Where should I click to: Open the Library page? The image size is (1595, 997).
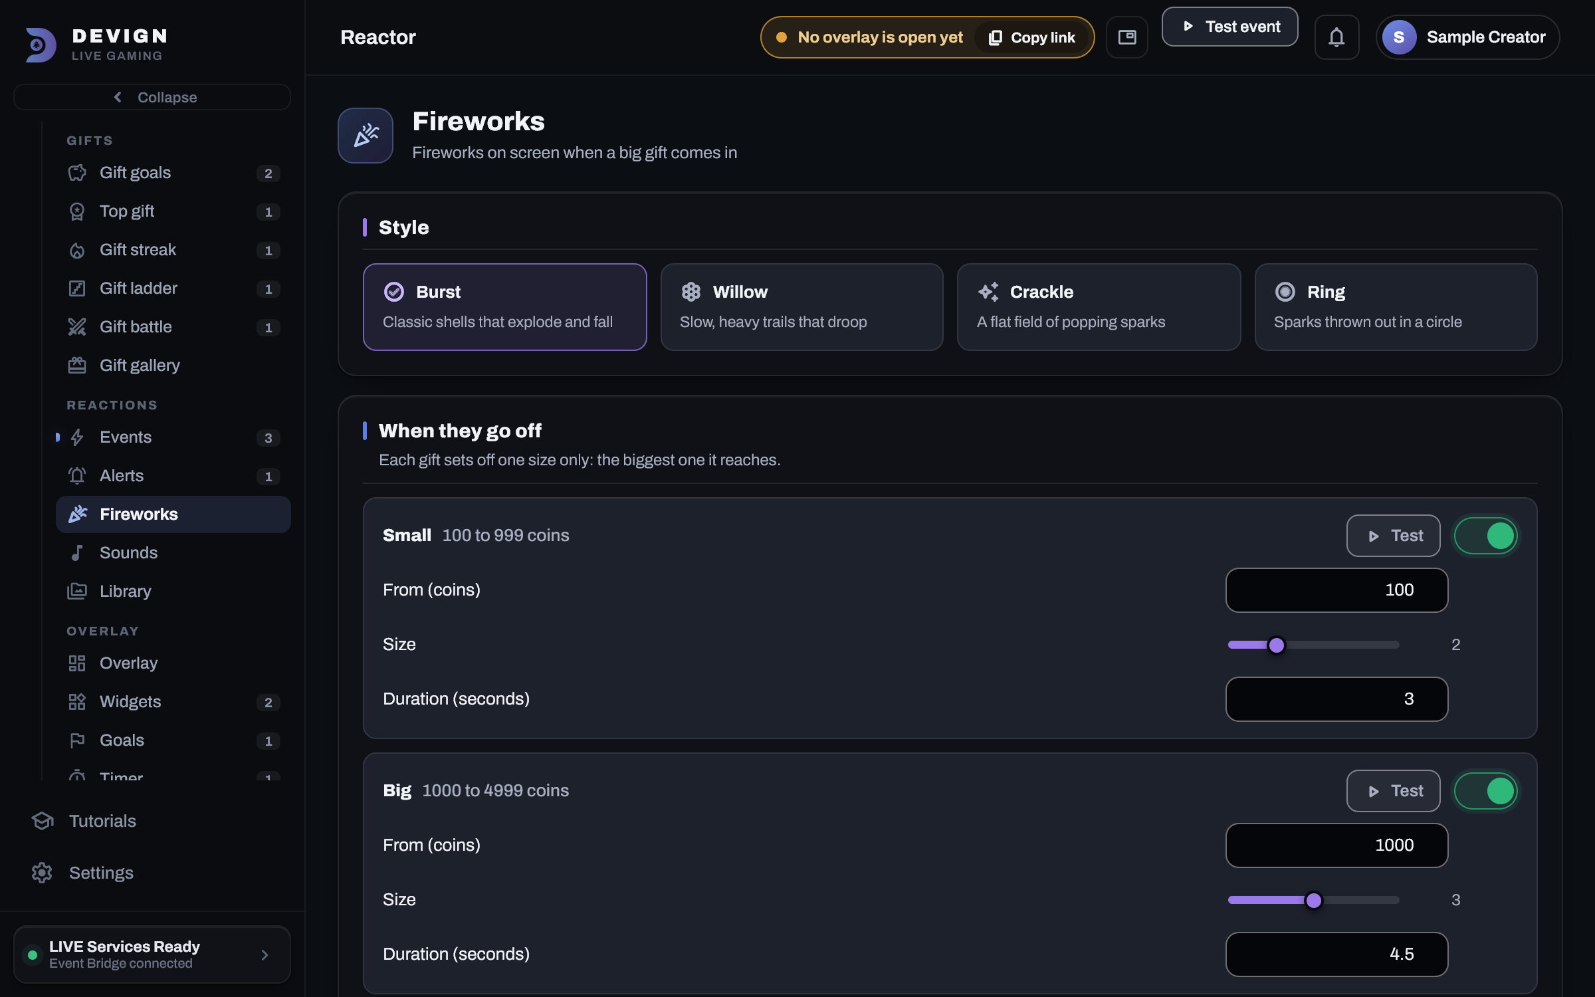173,592
